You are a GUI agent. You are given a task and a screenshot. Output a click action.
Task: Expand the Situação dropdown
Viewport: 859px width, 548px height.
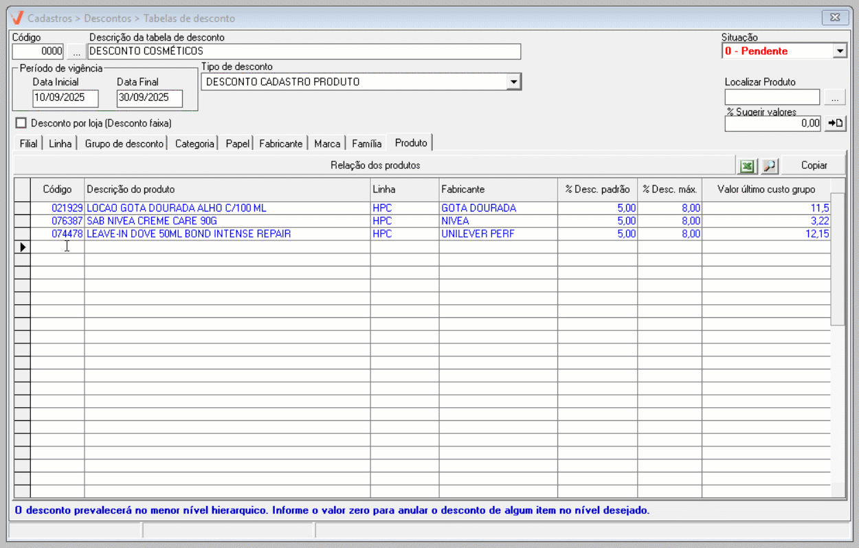(839, 52)
